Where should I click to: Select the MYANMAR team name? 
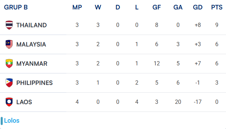click(x=32, y=64)
